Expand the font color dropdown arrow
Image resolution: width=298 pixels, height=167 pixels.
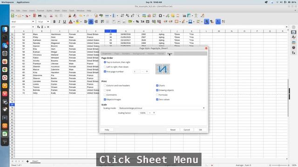pyautogui.click(x=74, y=22)
